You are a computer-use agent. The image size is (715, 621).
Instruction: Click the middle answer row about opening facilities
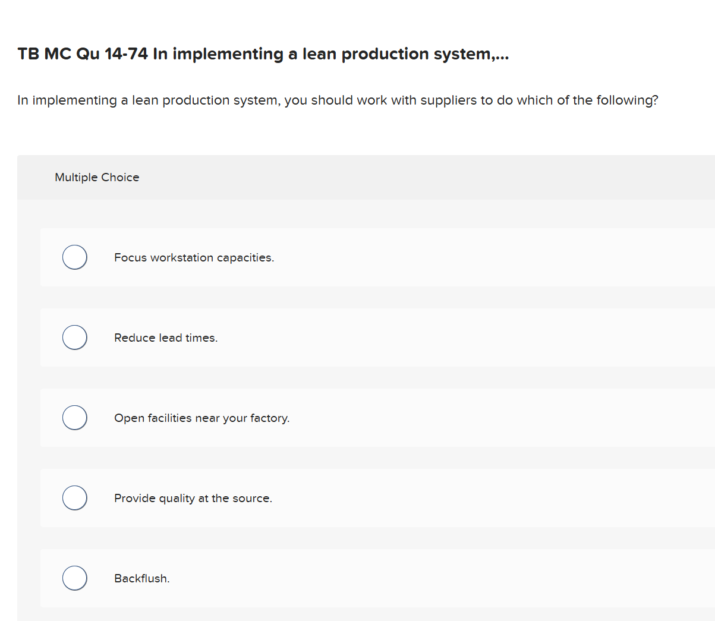[x=416, y=417]
